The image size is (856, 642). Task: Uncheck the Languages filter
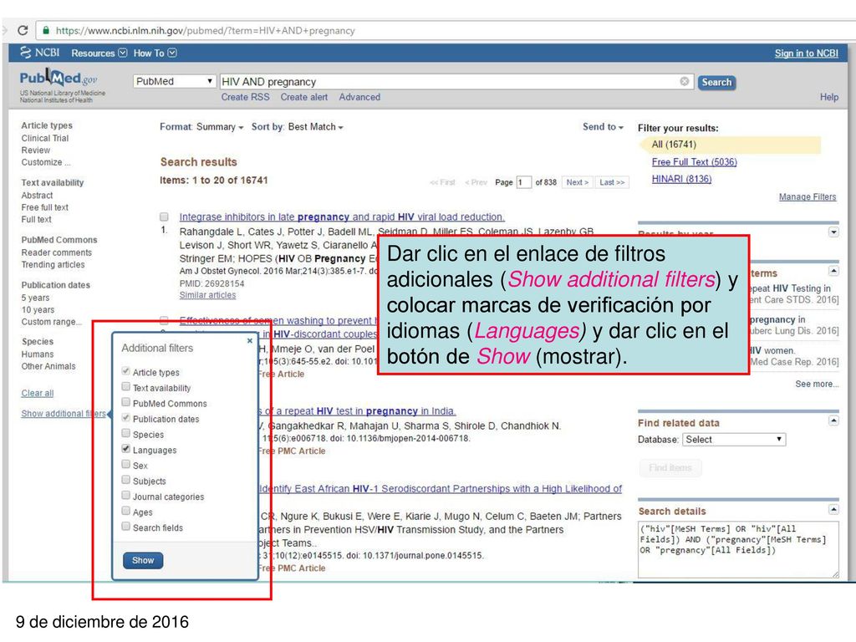click(x=125, y=449)
